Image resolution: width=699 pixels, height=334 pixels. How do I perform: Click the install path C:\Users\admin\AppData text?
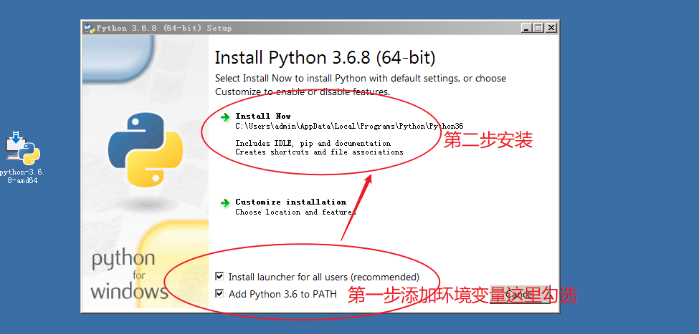pyautogui.click(x=350, y=127)
